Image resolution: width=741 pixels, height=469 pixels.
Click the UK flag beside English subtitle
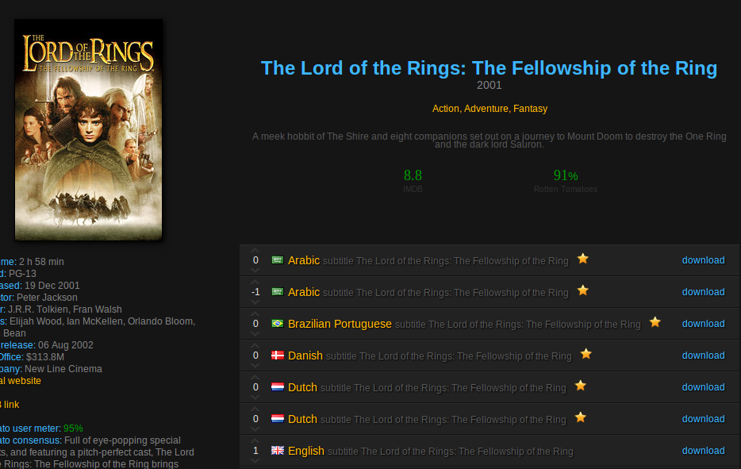[278, 450]
